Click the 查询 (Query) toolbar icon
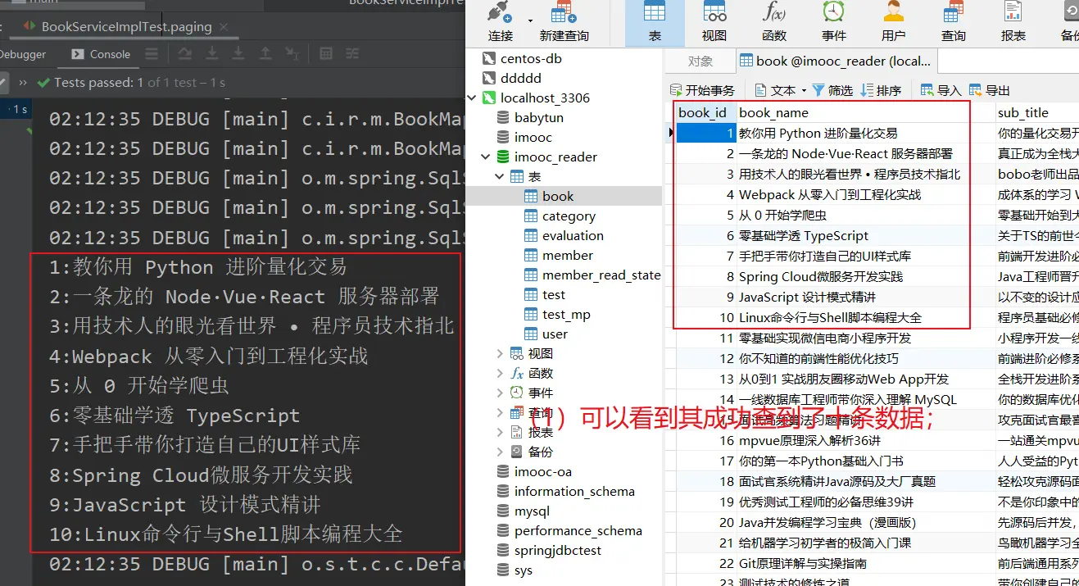 954,21
